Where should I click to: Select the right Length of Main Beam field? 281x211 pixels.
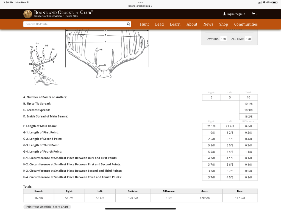pyautogui.click(x=211, y=126)
